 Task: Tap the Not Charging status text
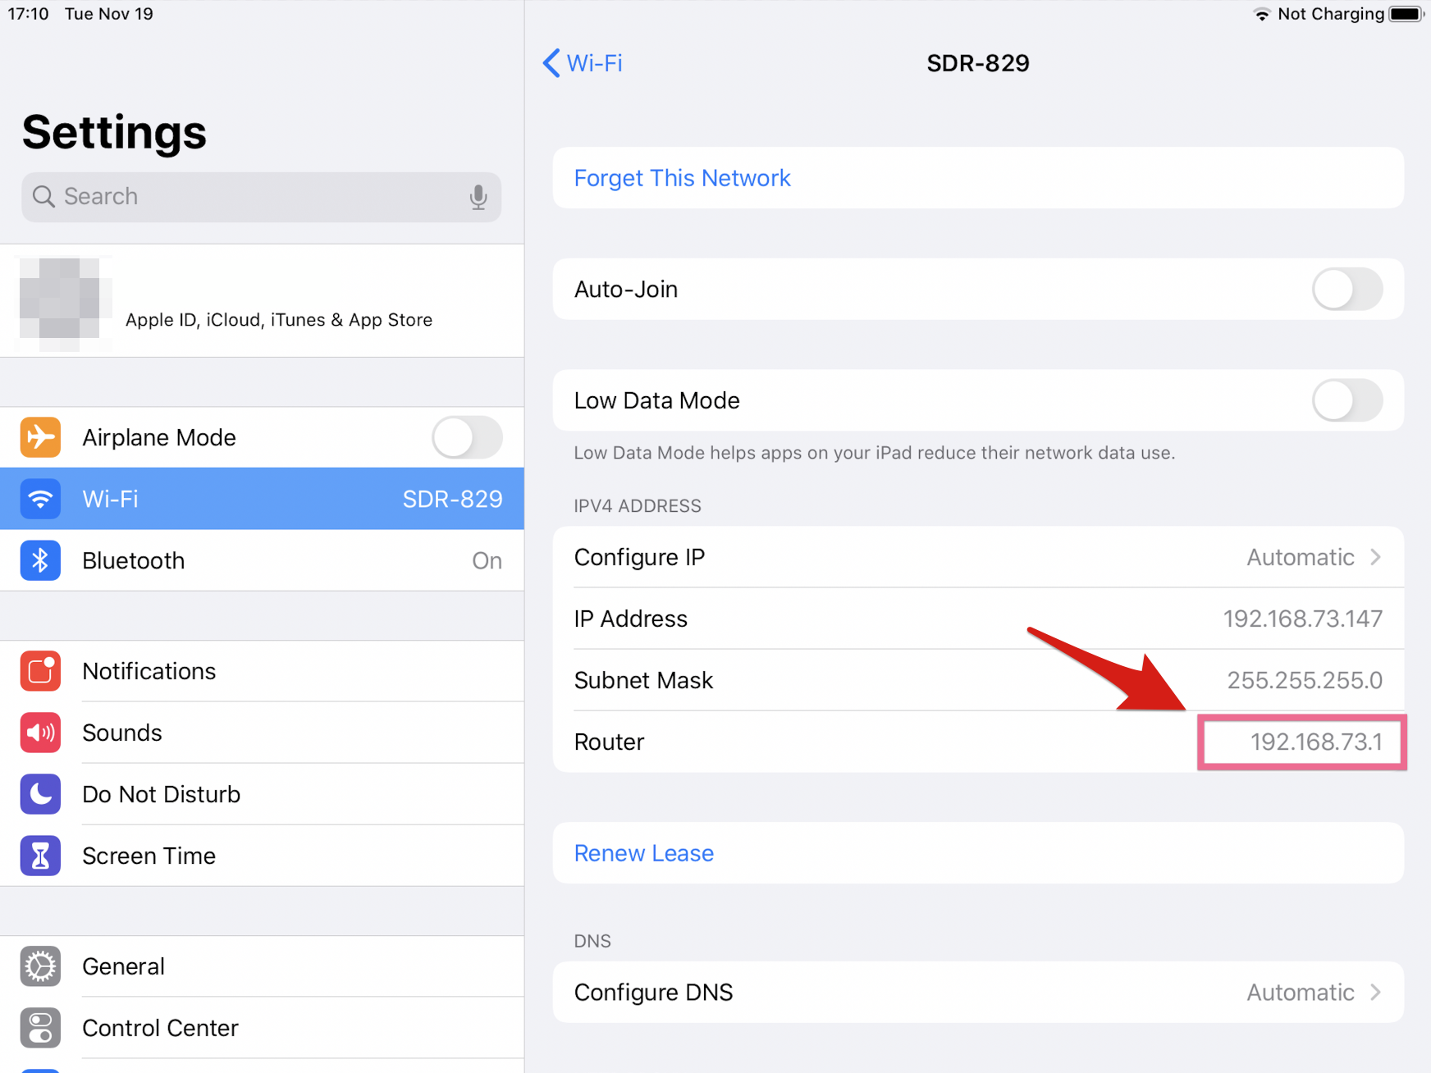pos(1331,14)
